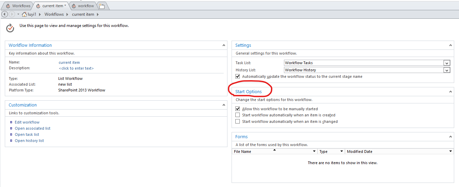
Task: Collapse the Forms panel
Action: [x=450, y=136]
